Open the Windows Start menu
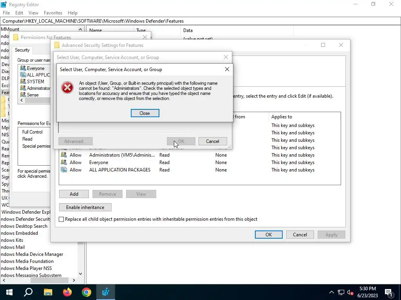401x300 pixels. (9, 292)
